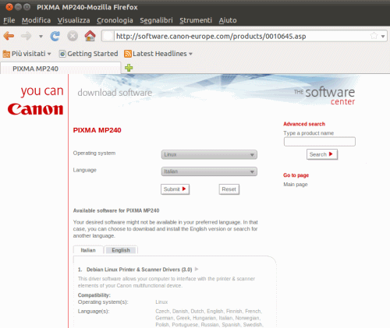Image resolution: width=390 pixels, height=328 pixels.
Task: Click the Reset button
Action: [229, 189]
